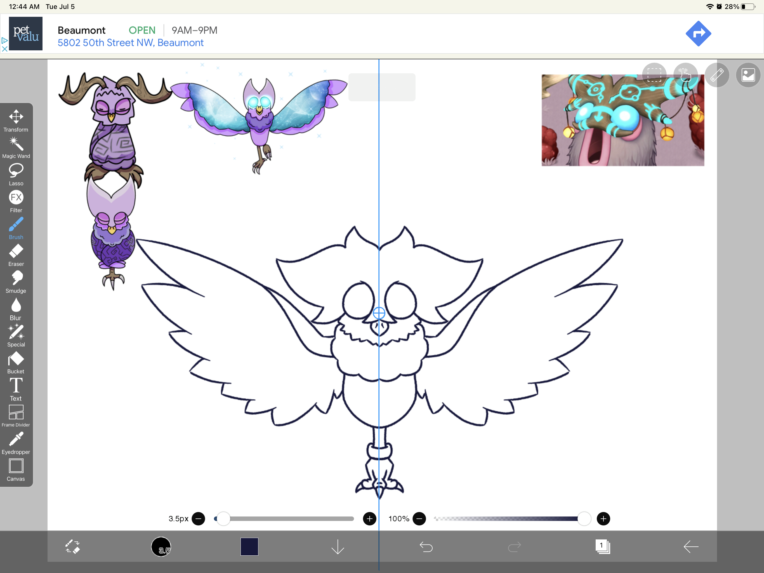Increase brush thickness with plus
Image resolution: width=764 pixels, height=573 pixels.
pyautogui.click(x=370, y=518)
